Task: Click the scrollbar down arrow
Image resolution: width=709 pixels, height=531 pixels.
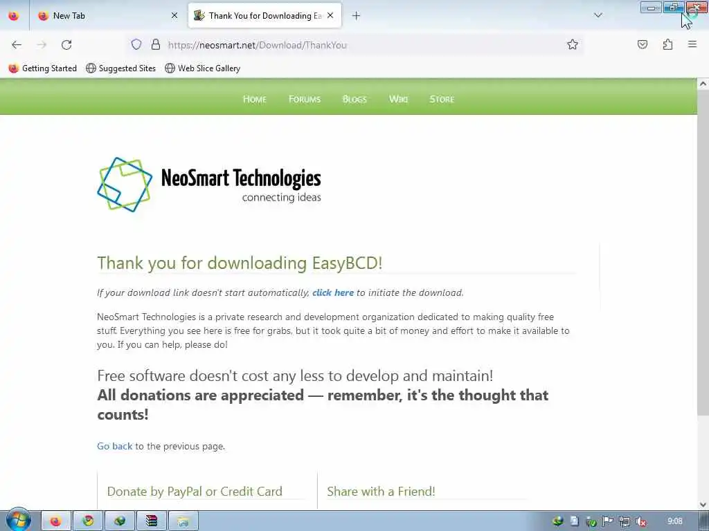Action: [703, 504]
